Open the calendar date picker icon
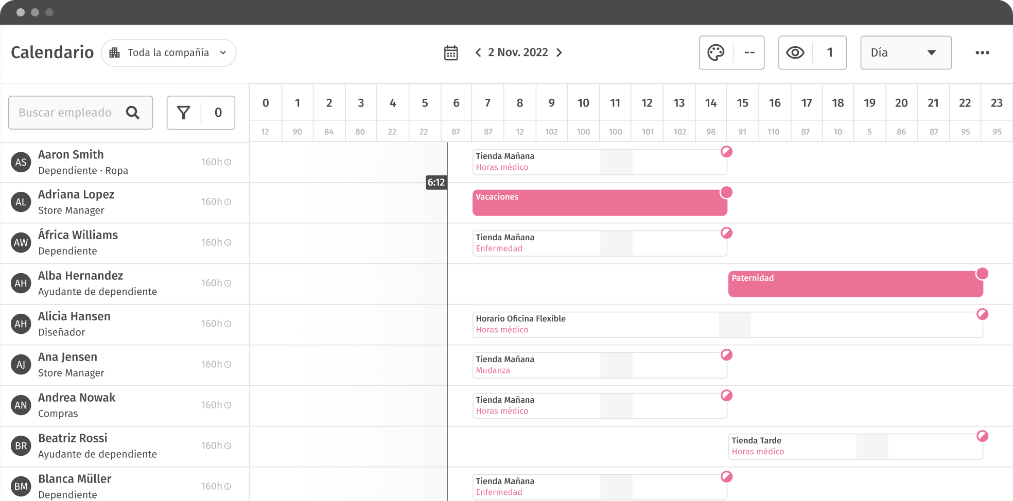1013x501 pixels. (x=451, y=52)
